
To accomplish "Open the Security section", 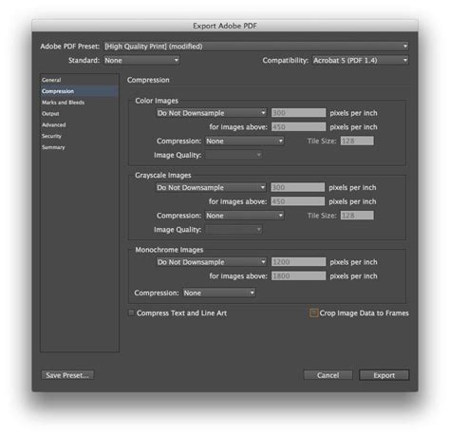I will coord(51,136).
